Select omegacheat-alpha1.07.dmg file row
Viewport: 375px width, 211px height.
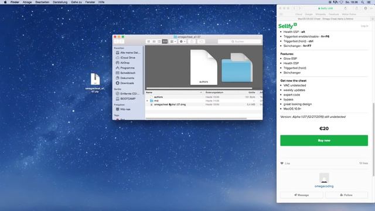[x=204, y=104]
